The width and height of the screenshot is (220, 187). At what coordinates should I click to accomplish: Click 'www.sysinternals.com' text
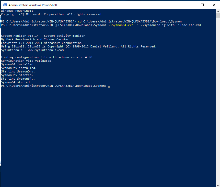[46, 50]
